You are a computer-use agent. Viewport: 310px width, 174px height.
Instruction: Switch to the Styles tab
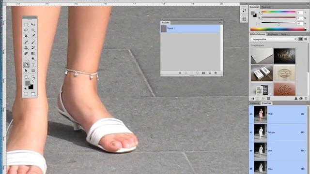(284, 34)
